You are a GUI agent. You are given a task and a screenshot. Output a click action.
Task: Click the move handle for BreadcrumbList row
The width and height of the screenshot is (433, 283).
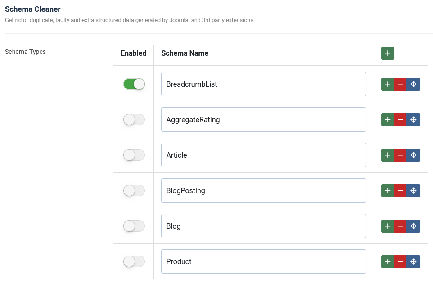click(414, 84)
